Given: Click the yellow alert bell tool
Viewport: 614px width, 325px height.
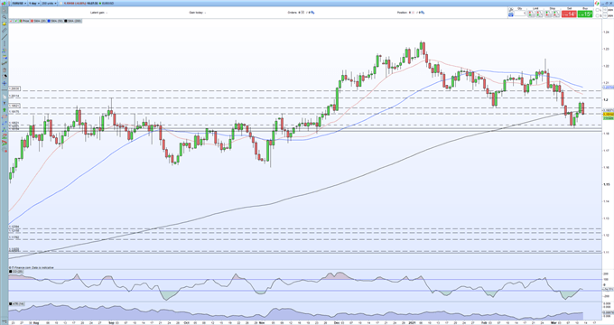Looking at the screenshot, I should pos(5,23).
